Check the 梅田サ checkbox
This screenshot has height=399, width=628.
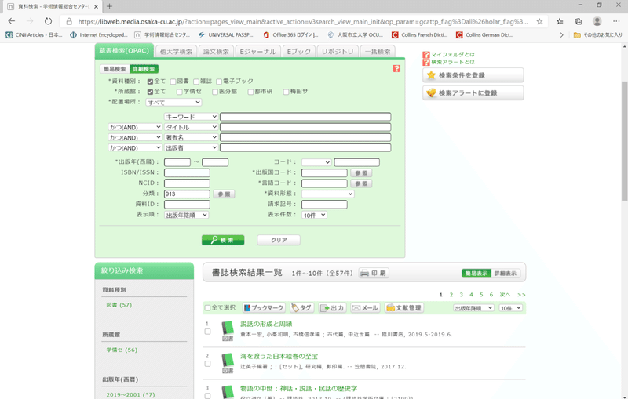286,92
